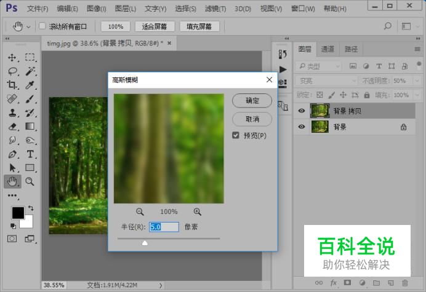
Task: Hide the 背景 拷贝 layer
Action: click(302, 111)
